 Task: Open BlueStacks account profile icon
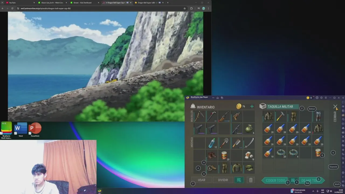point(317,98)
